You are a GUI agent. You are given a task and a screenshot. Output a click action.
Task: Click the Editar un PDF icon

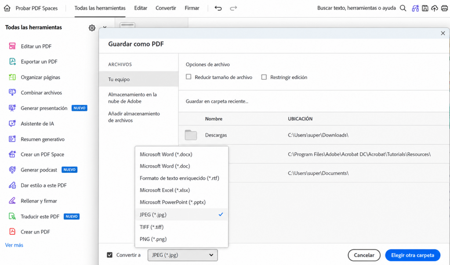[12, 46]
